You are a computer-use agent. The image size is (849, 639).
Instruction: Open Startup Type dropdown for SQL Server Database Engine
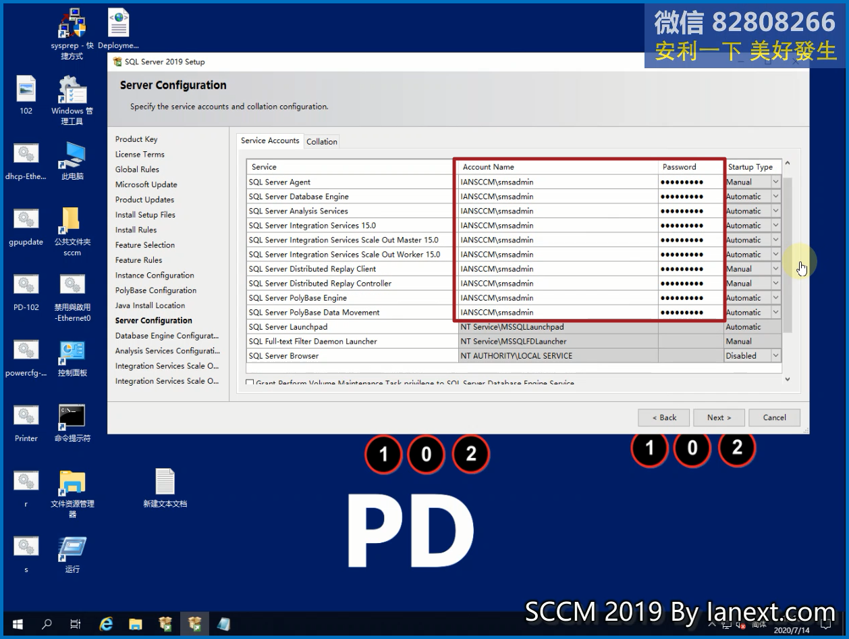[x=775, y=197]
